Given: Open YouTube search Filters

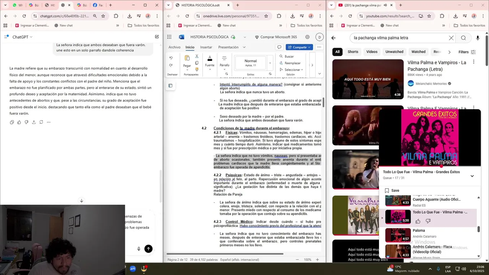Looking at the screenshot, I should click(x=467, y=52).
